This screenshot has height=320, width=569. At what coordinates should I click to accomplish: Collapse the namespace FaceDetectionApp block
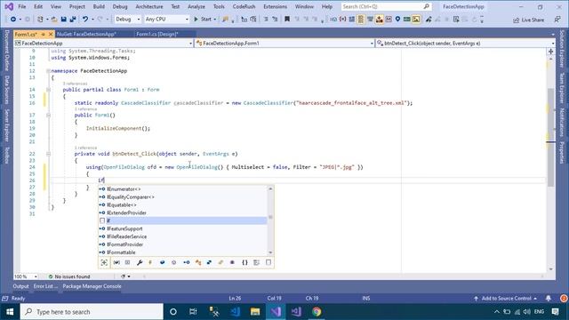(x=48, y=71)
